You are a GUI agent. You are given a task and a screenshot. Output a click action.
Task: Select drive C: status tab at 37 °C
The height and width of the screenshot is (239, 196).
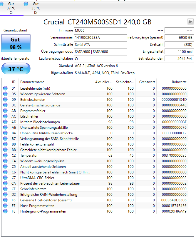pos(11,8)
